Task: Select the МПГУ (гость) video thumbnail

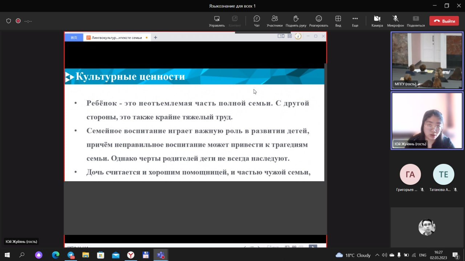Action: [x=427, y=61]
